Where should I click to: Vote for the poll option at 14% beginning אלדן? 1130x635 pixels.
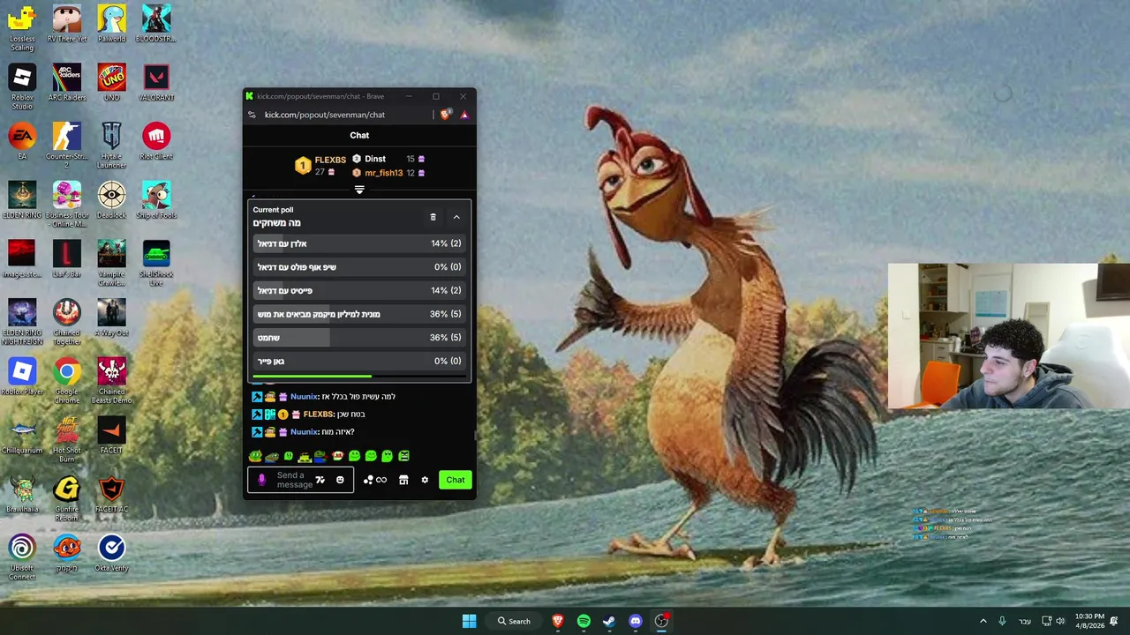tap(359, 243)
